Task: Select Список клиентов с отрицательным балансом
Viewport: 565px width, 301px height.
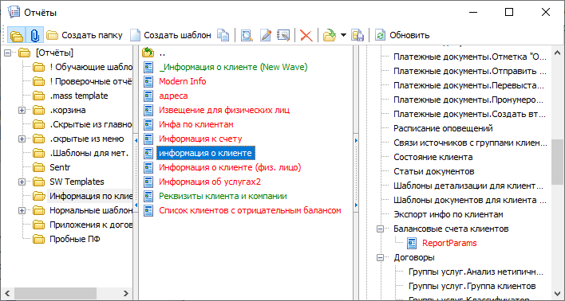Action: click(x=250, y=211)
